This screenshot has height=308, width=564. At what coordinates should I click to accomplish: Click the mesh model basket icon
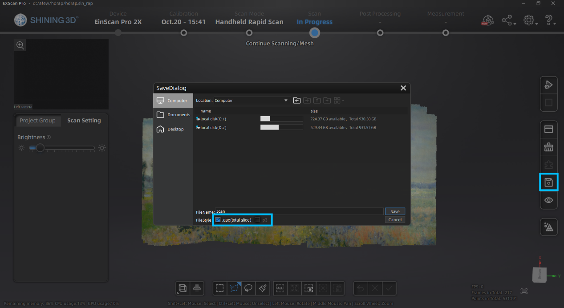coord(549,147)
